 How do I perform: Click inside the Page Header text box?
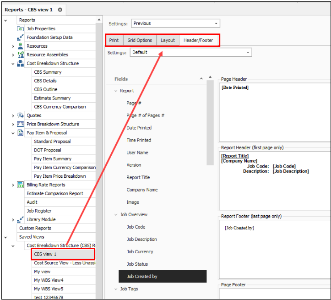(x=275, y=115)
